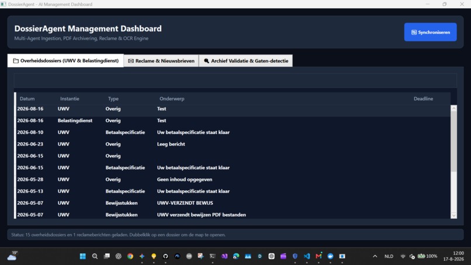Open Docker Desktop (whale icon) from the taskbar

tap(330, 256)
